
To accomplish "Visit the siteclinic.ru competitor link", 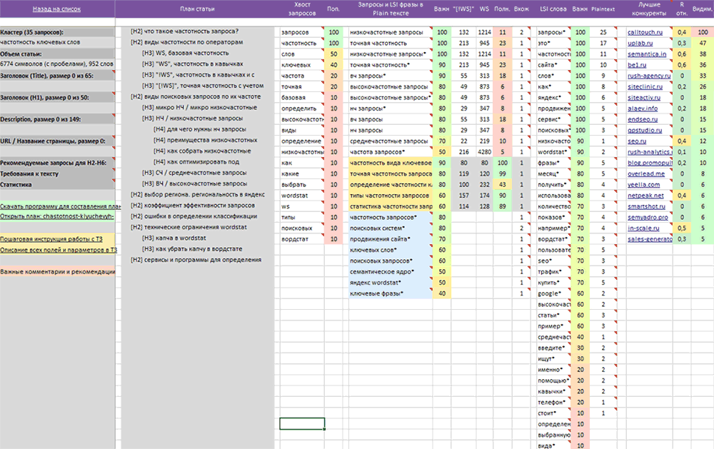I will 647,86.
